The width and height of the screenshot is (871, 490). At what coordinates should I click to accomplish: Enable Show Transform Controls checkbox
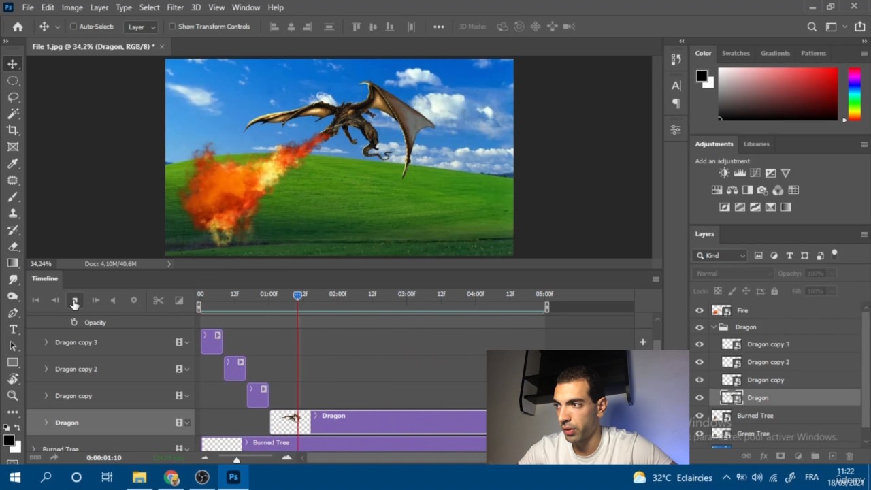[x=172, y=27]
